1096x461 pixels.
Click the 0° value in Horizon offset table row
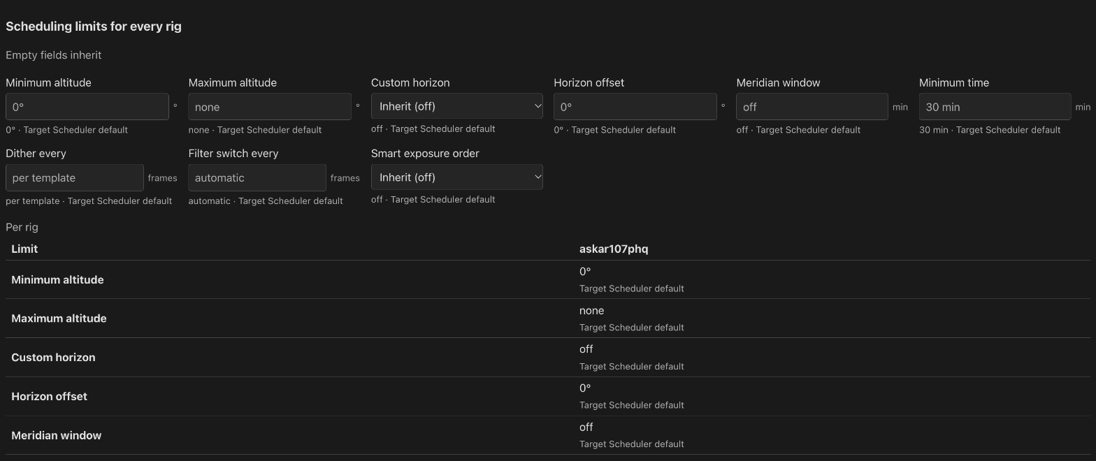pyautogui.click(x=585, y=388)
